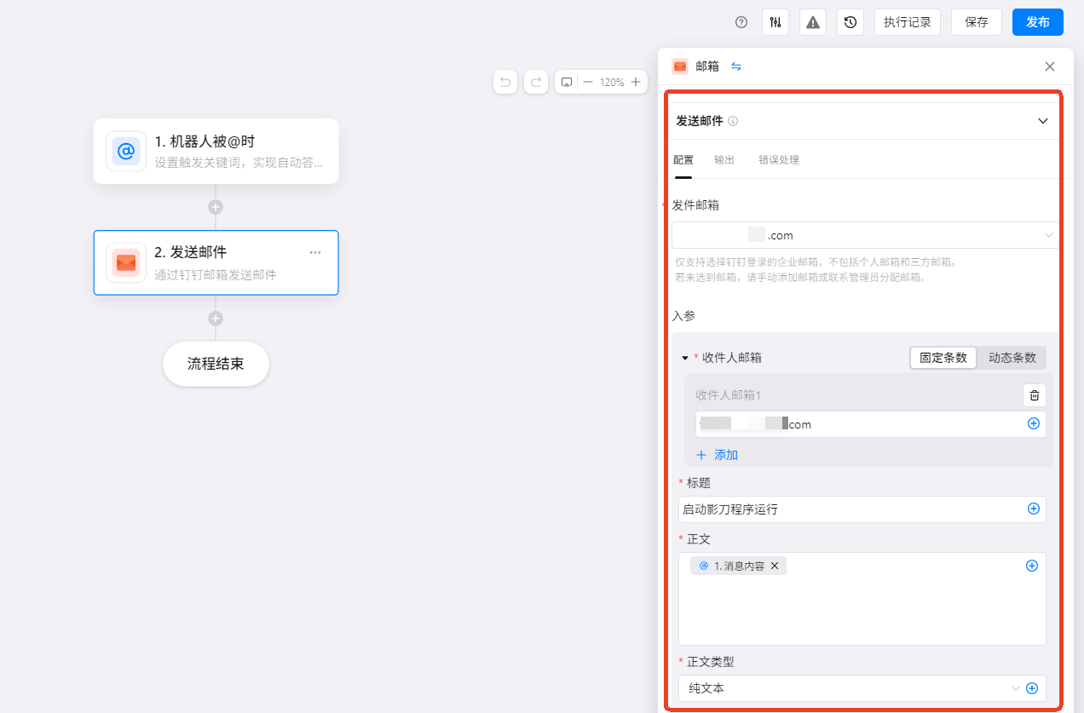Switch to the 动态条数 option
The image size is (1084, 713).
click(1012, 358)
